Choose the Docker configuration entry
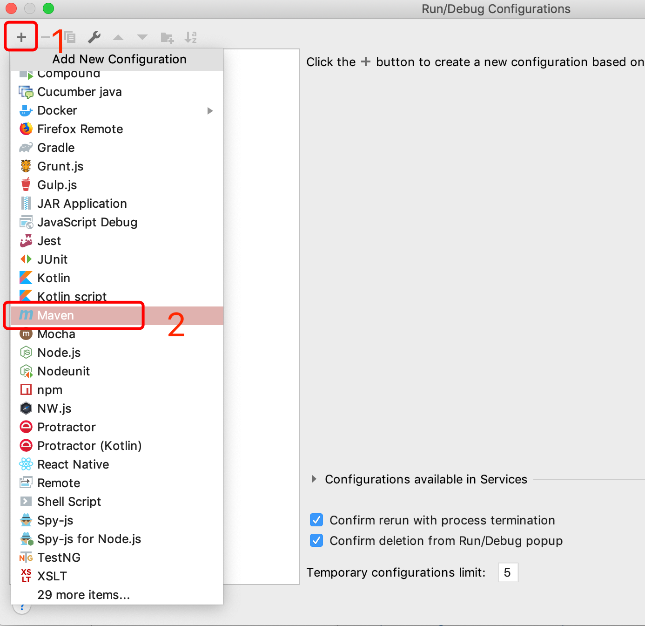The width and height of the screenshot is (645, 626). pos(117,110)
